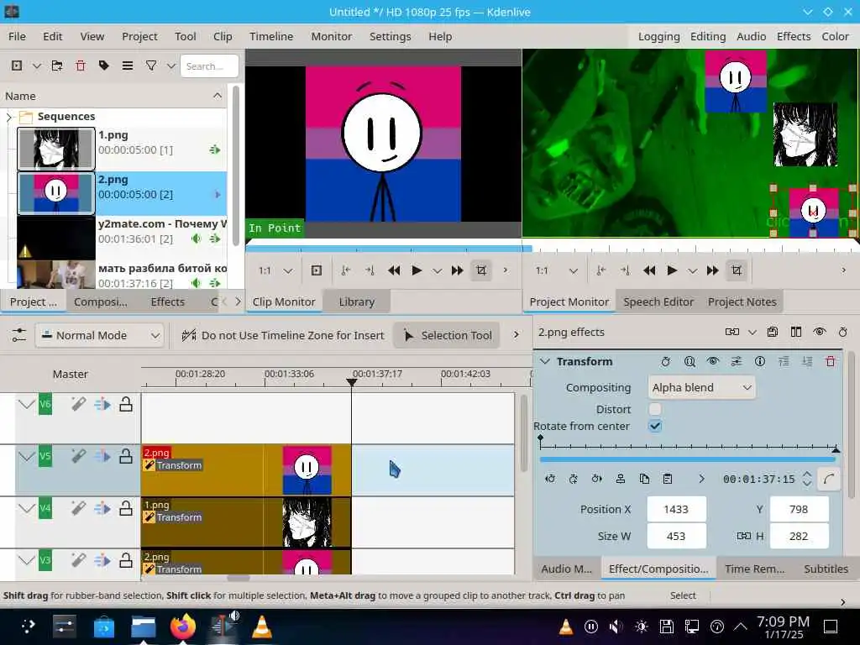The image size is (860, 645).
Task: Open Transform presets sliders icon
Action: click(x=737, y=361)
